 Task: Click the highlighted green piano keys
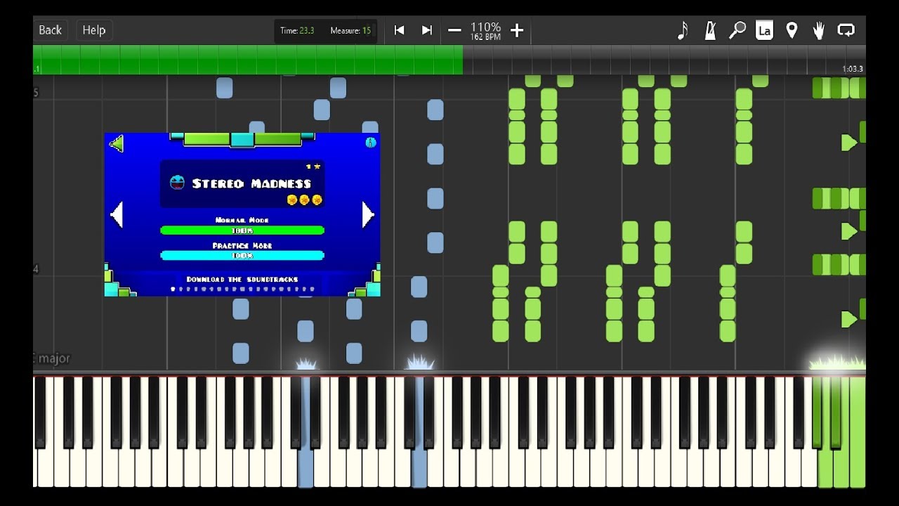pos(841,467)
